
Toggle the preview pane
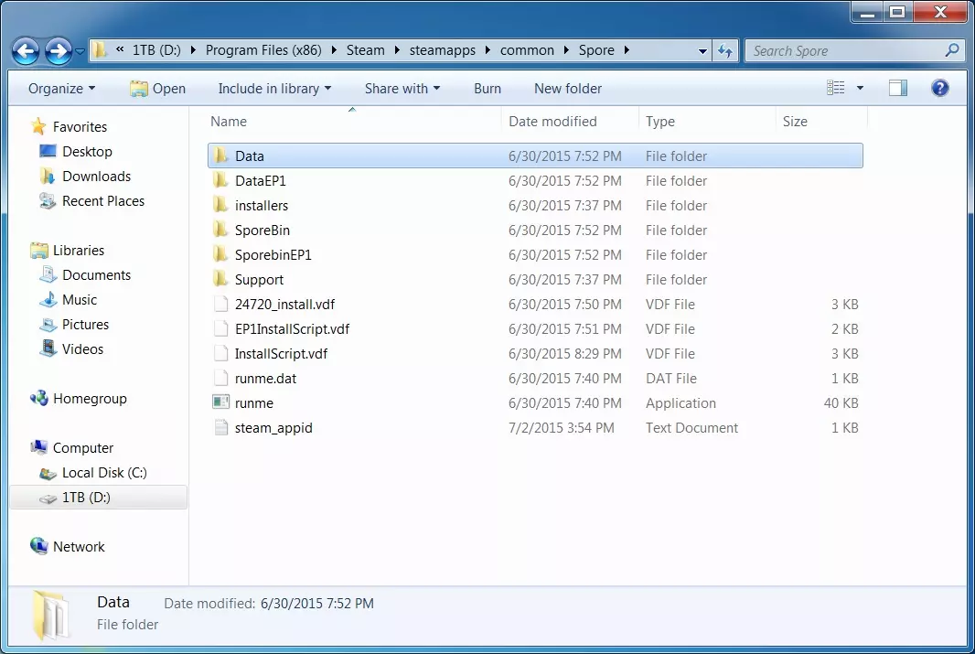(x=898, y=89)
